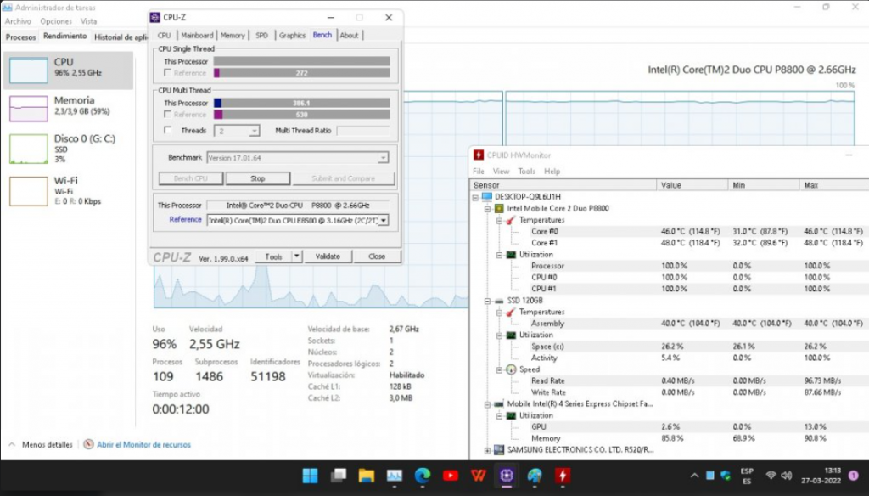Expand the SAMSUNG ELECTRONICS tree node
This screenshot has width=869, height=496.
point(487,450)
